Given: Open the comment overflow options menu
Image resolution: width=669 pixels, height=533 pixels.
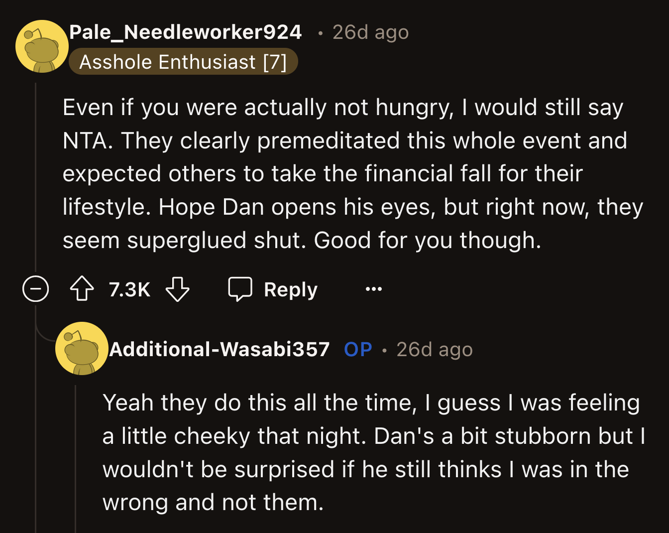Looking at the screenshot, I should [373, 289].
